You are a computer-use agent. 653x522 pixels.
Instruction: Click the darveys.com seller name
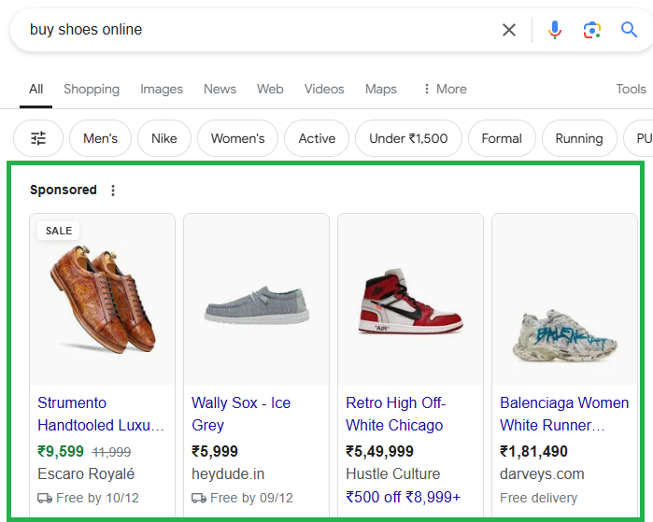(x=542, y=473)
